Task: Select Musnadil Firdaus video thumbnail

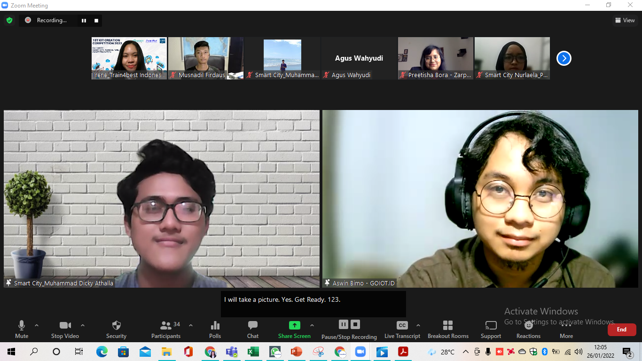Action: (x=206, y=58)
